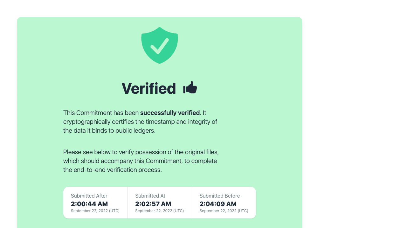Click date under 2:00:44 AM

95,211
